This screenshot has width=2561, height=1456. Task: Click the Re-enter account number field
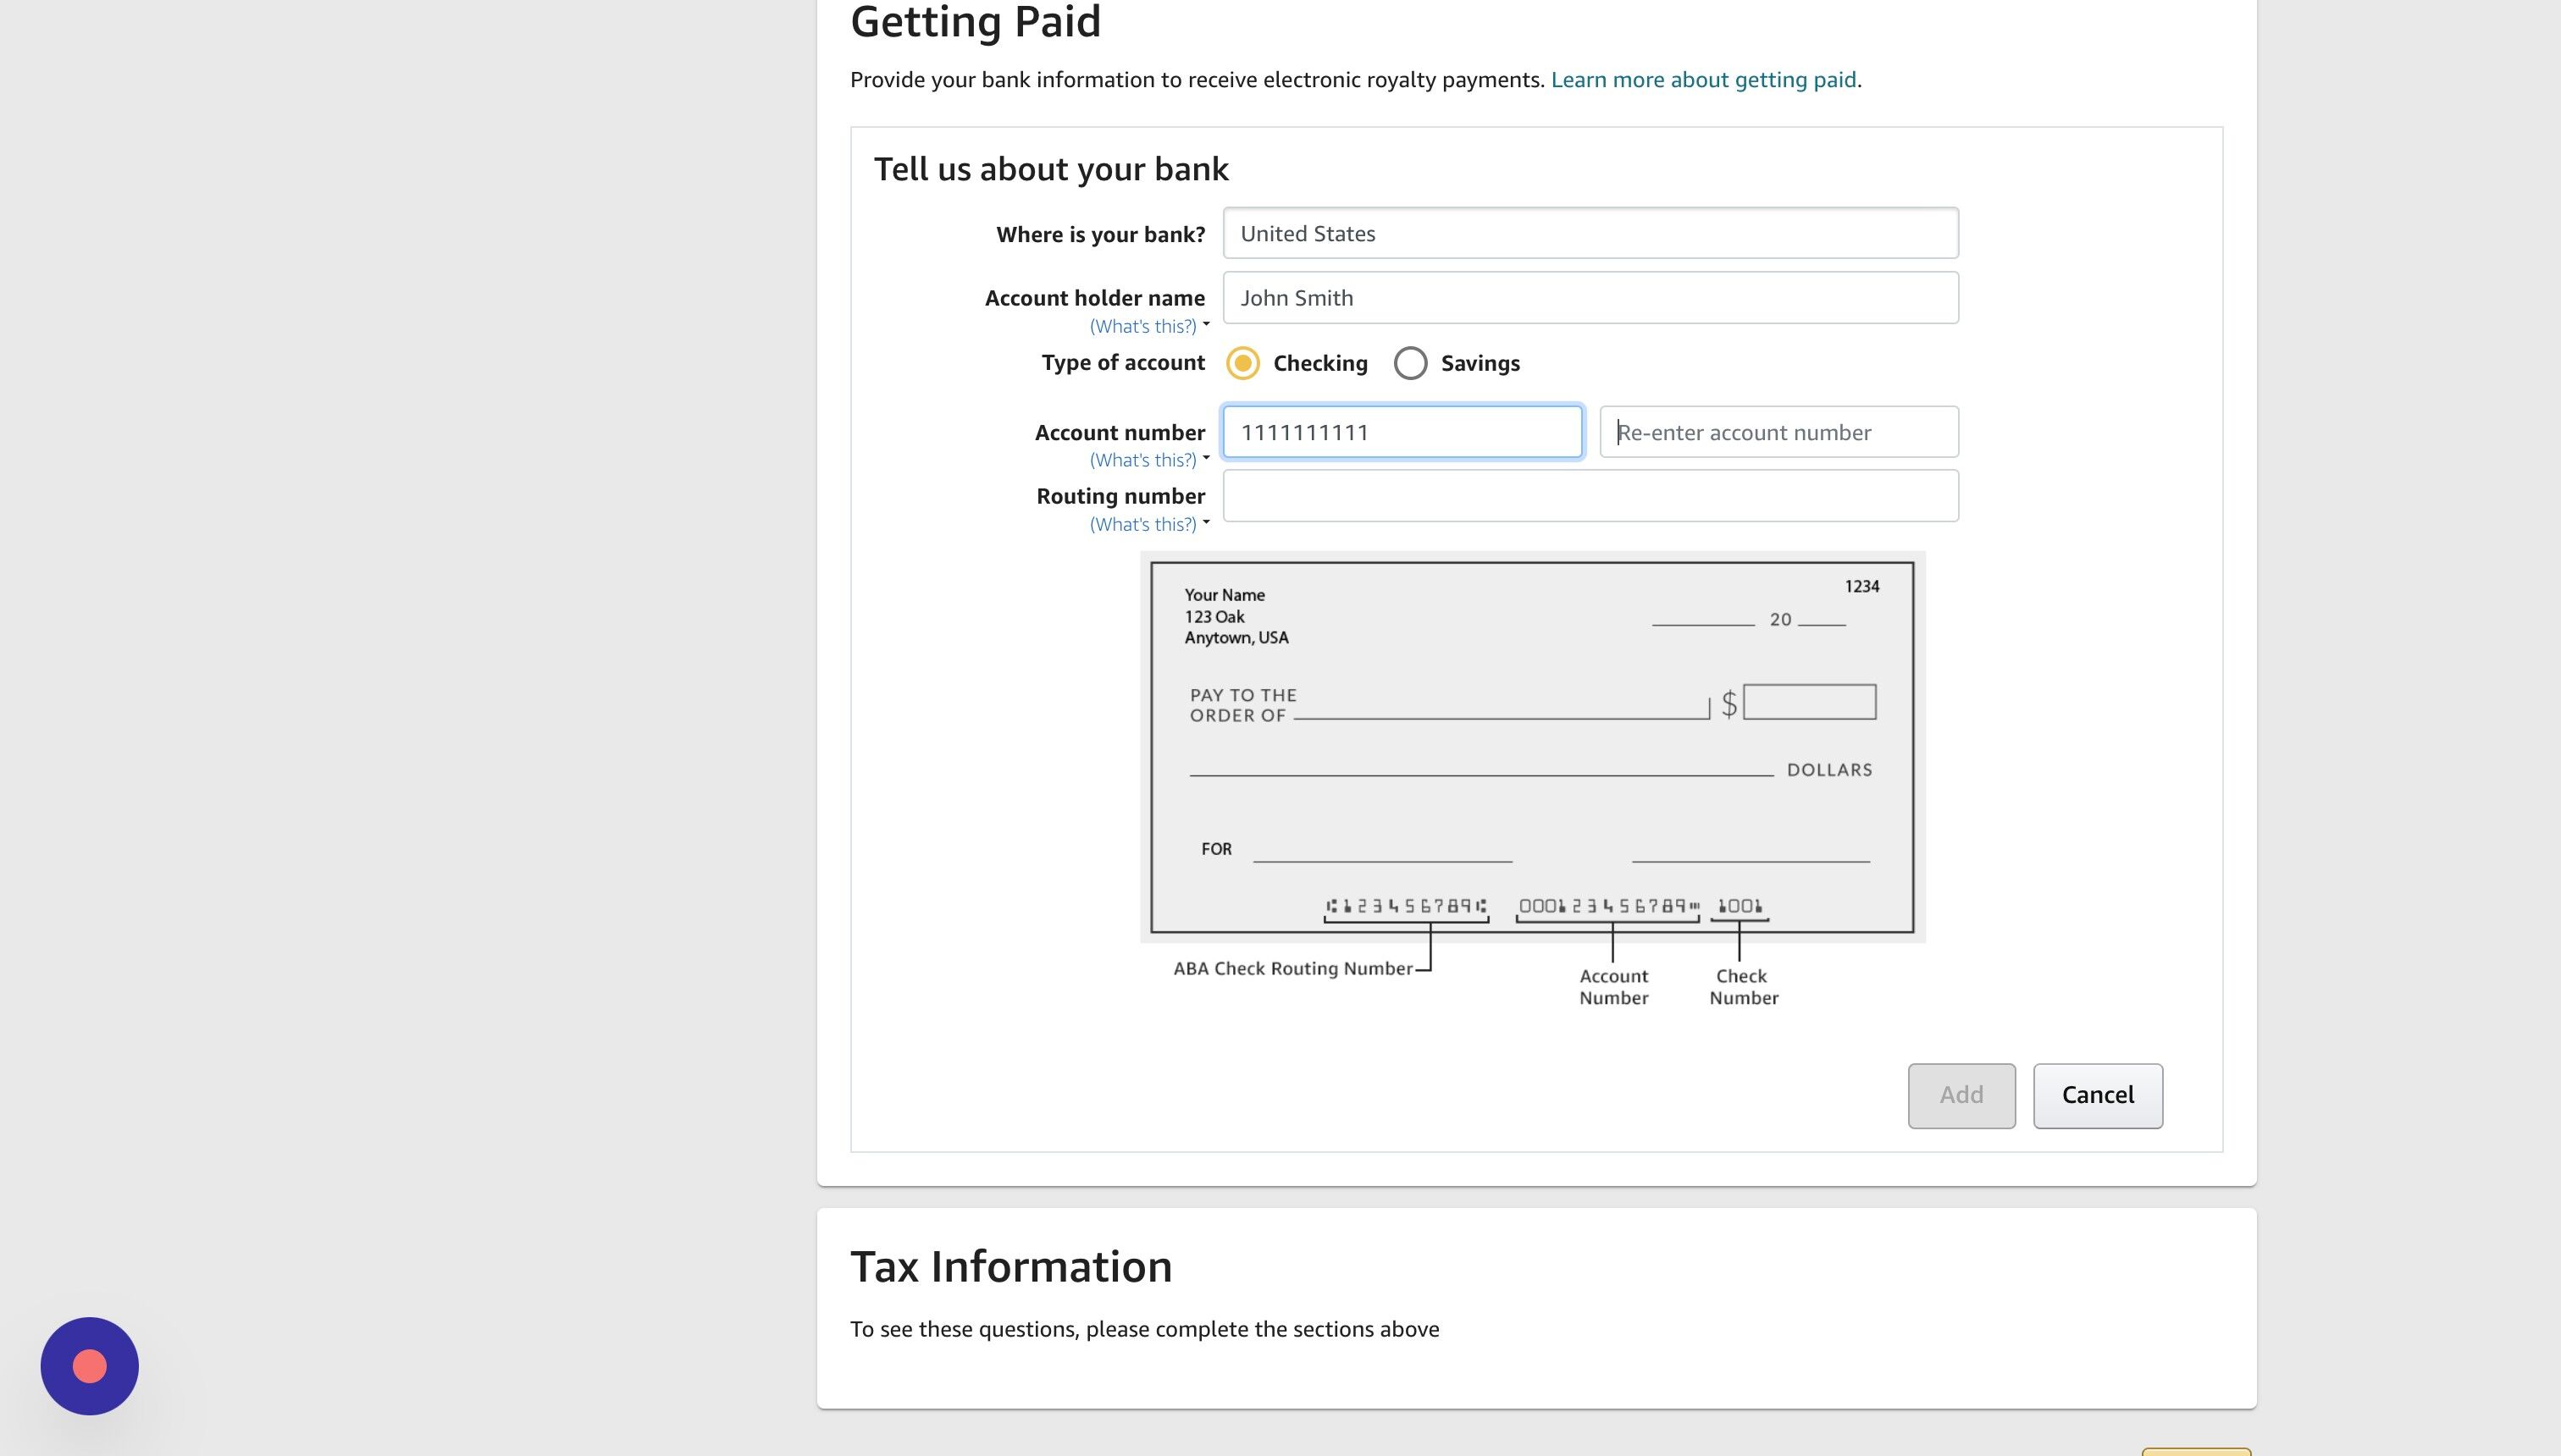pos(1778,432)
